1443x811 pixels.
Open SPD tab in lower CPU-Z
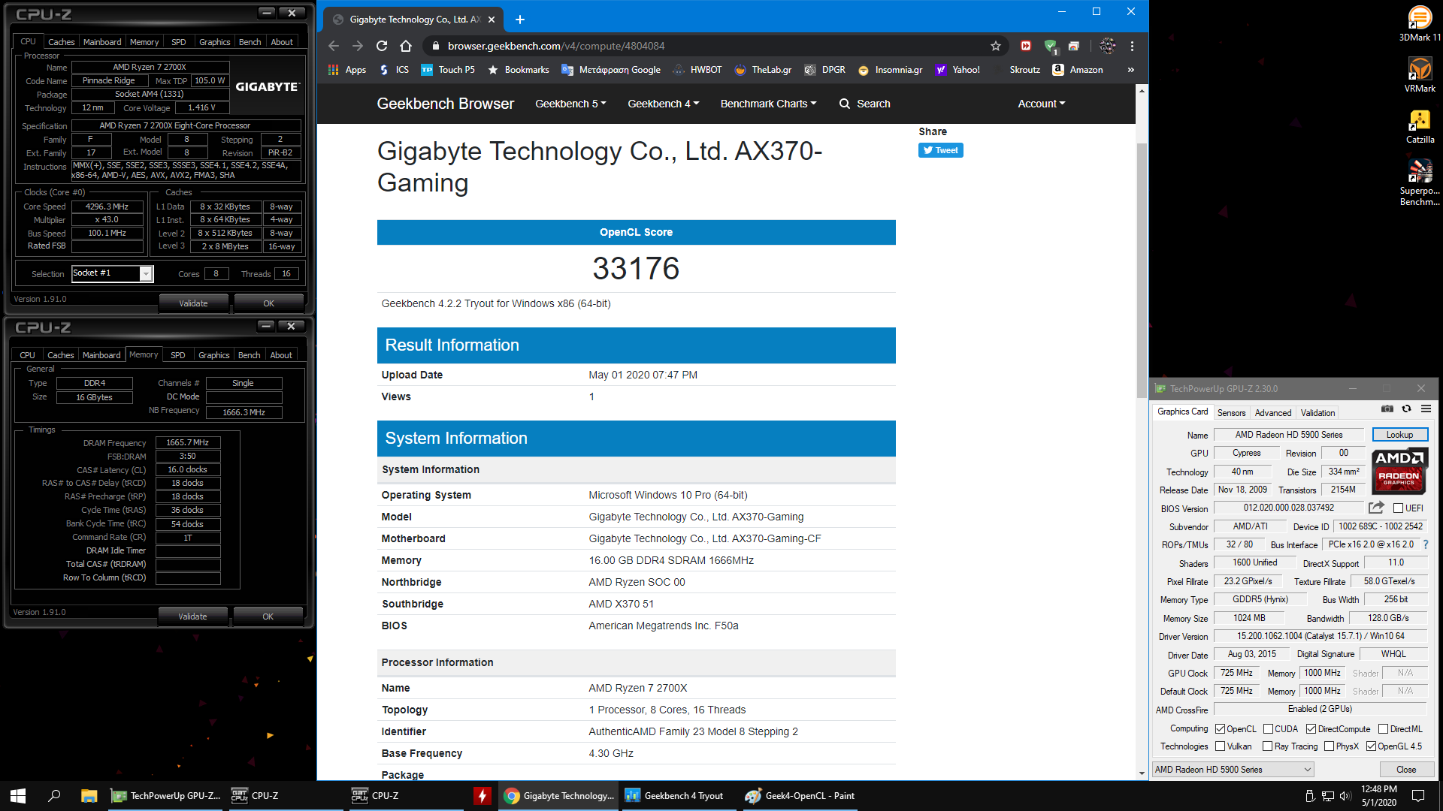pos(177,355)
